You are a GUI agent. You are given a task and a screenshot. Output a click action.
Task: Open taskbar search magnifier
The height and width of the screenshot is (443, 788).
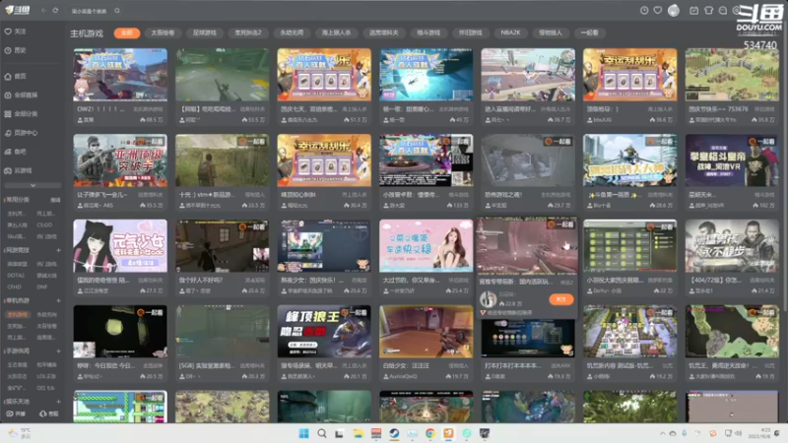(322, 433)
